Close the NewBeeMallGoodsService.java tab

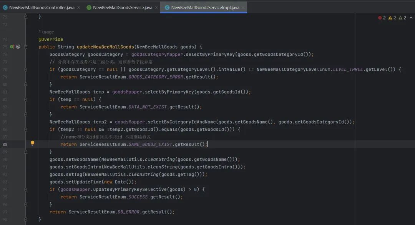coord(156,8)
